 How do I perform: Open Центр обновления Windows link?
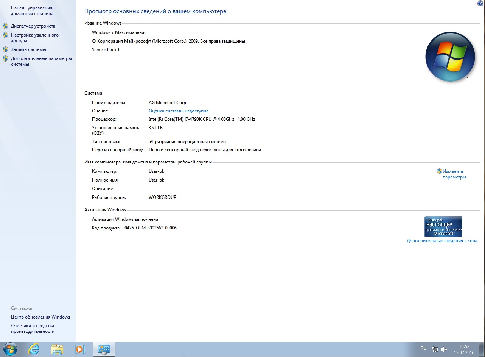pos(40,317)
